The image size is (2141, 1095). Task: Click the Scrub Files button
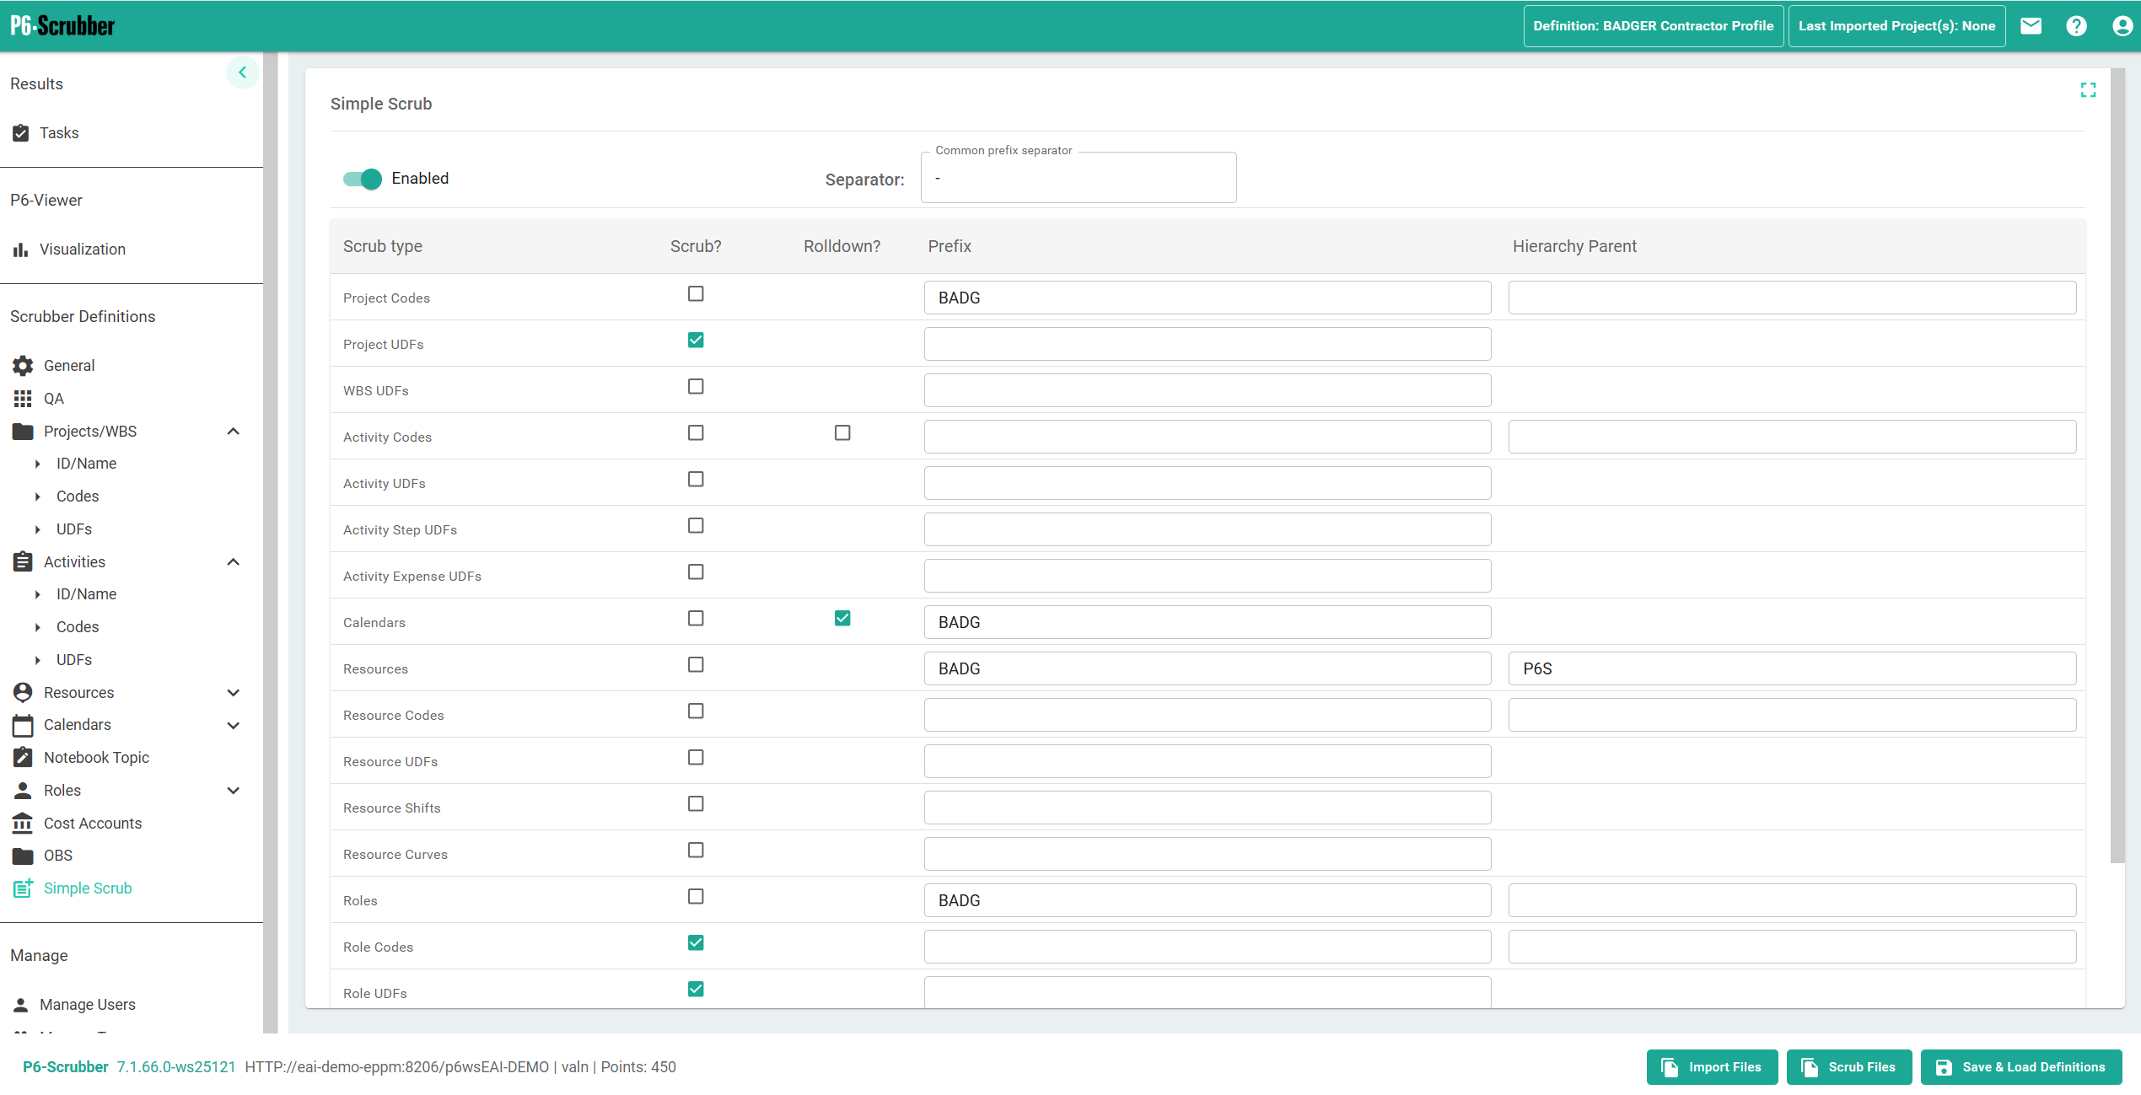click(x=1848, y=1067)
